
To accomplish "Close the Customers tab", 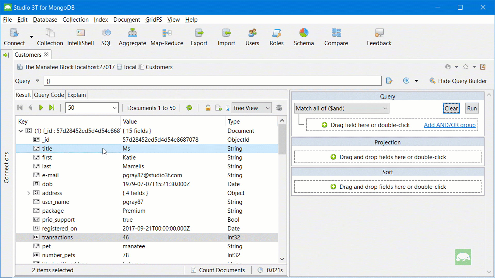I will pos(46,55).
